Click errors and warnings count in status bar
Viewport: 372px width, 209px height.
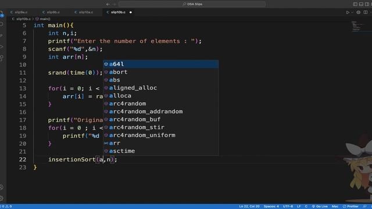click(x=6, y=207)
